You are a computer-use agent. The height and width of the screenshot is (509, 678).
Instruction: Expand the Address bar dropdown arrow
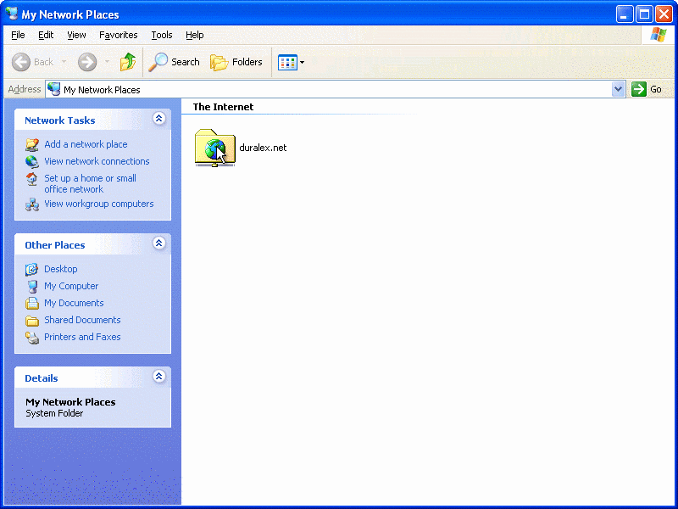click(x=618, y=89)
